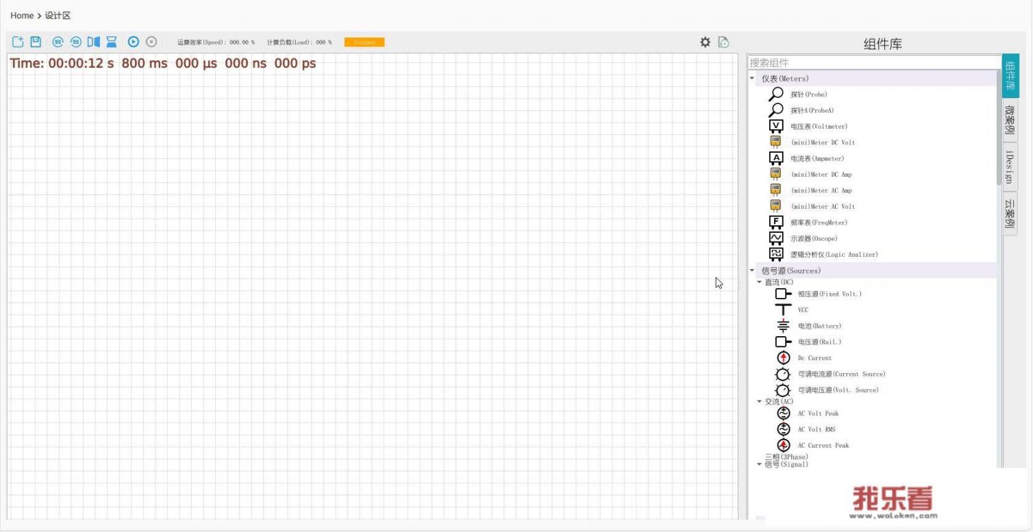
Task: Click the 示波器(Oscope) label
Action: tap(814, 238)
